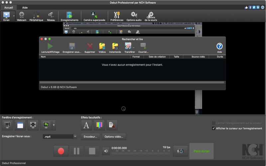The image size is (266, 166).
Task: Choose Webcam as recording source
Action: (x=22, y=16)
